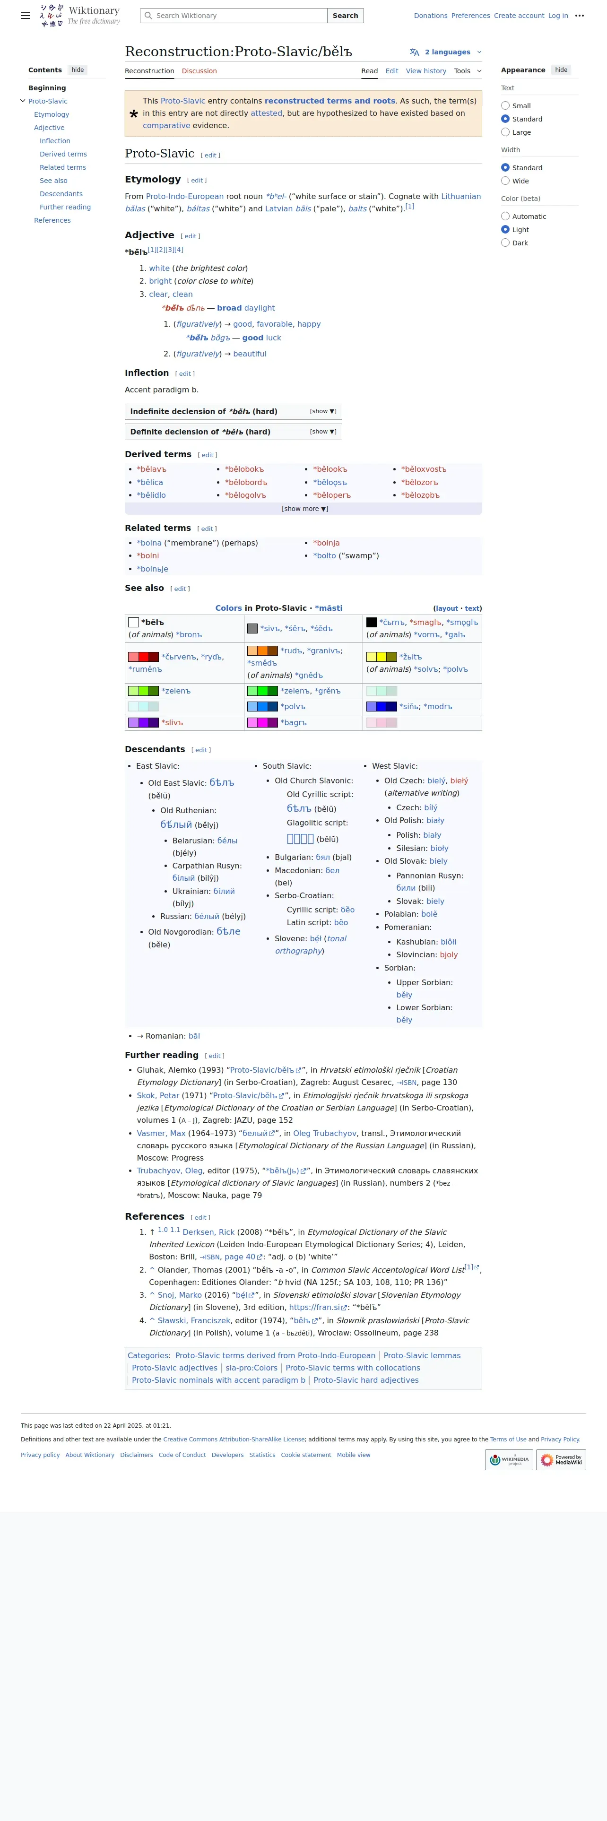The height and width of the screenshot is (1821, 607).
Task: Open the Reconstruction tab
Action: point(149,71)
